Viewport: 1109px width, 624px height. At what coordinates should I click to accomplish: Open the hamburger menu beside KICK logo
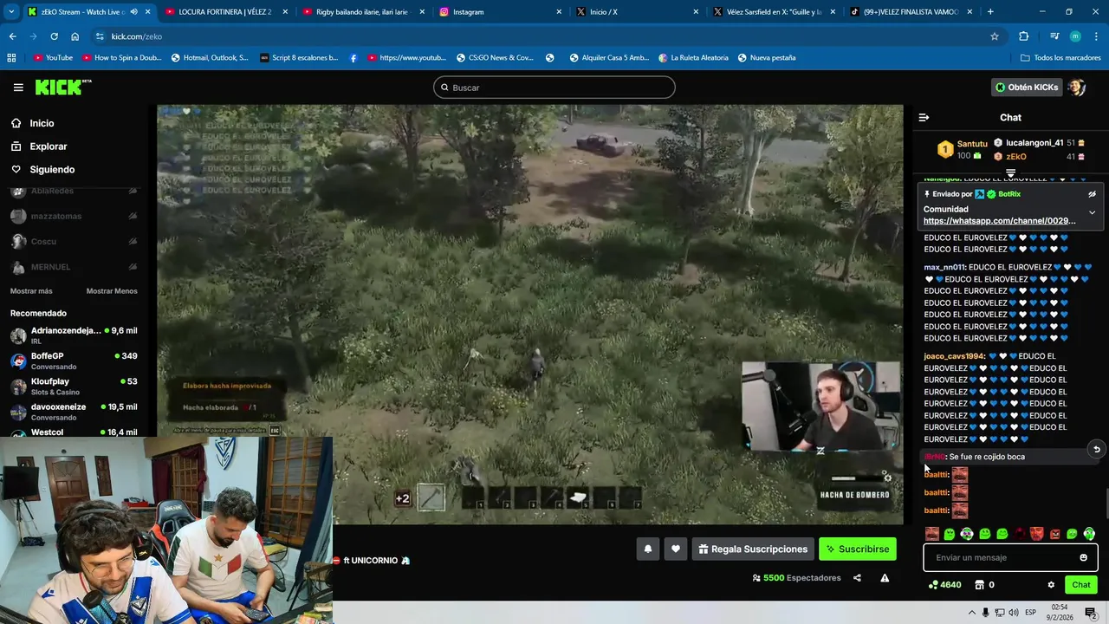pyautogui.click(x=18, y=88)
